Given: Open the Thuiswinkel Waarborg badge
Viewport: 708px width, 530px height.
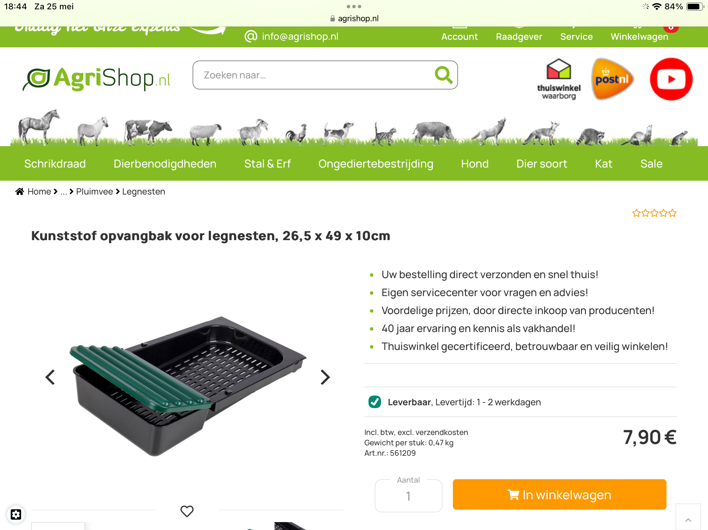Looking at the screenshot, I should 559,79.
